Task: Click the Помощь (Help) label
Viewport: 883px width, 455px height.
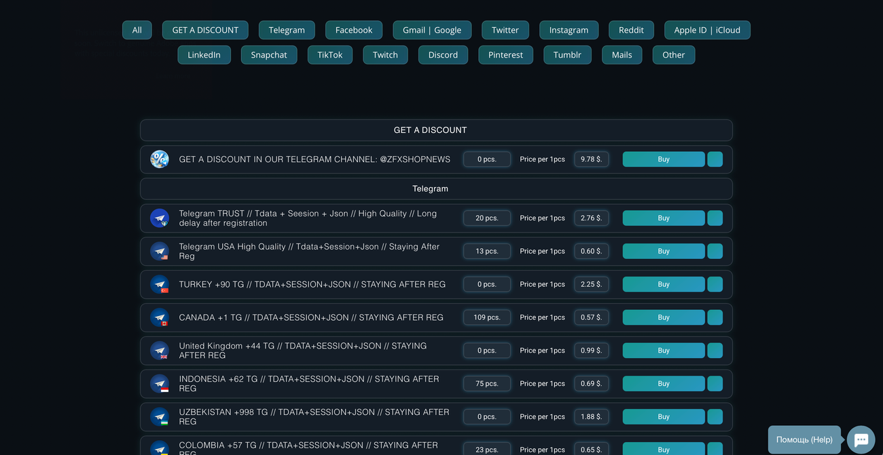Action: coord(804,439)
